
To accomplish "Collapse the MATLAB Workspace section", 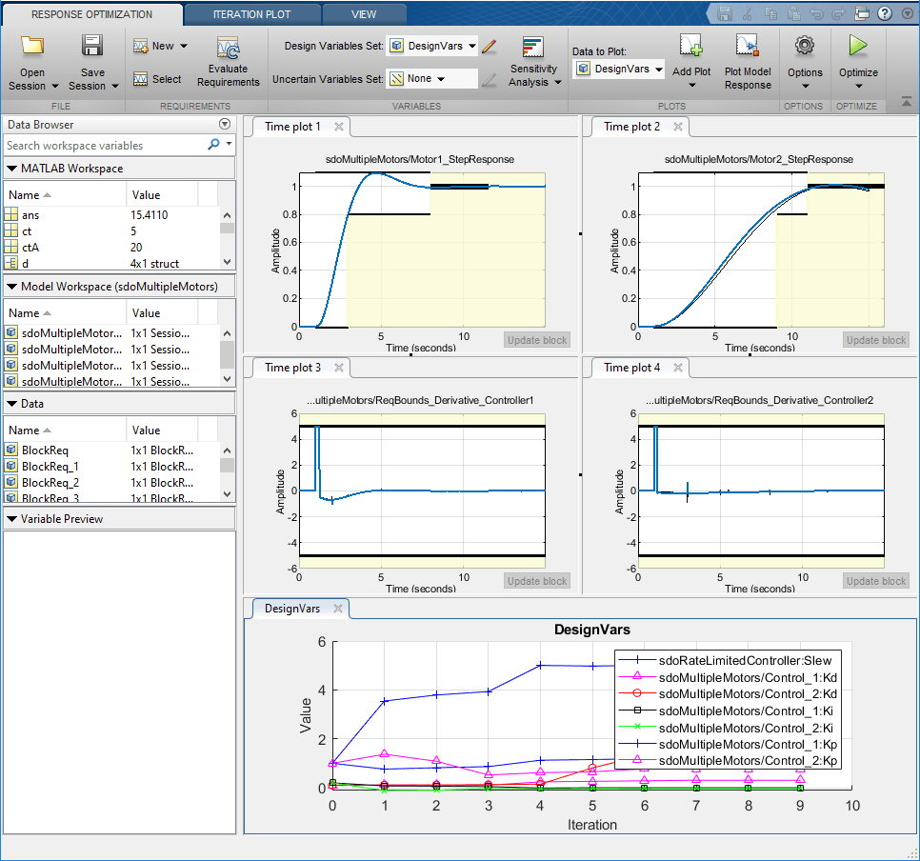I will 11,169.
